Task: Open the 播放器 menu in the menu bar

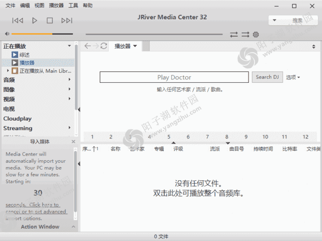Action: (56, 6)
